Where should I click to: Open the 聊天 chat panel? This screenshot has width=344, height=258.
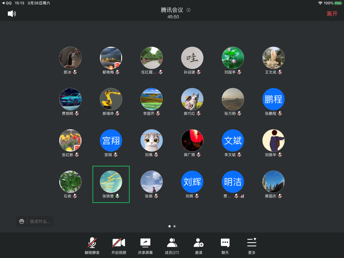pyautogui.click(x=225, y=246)
